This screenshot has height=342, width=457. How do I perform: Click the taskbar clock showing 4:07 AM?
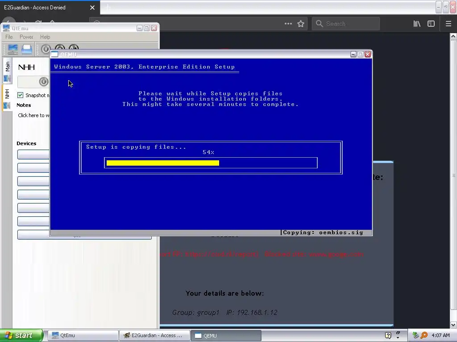(x=440, y=335)
